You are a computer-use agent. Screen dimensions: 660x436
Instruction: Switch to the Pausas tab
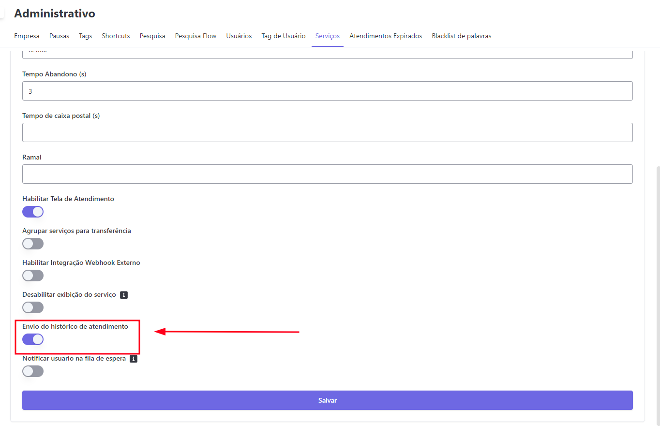pyautogui.click(x=59, y=36)
